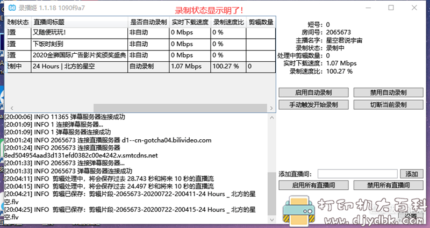Click 切断当前录制 button
Viewport: 430px width, 228px height.
tap(388, 104)
